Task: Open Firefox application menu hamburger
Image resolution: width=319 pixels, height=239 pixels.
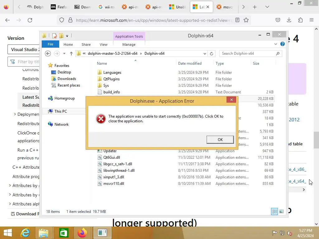Action: (312, 20)
